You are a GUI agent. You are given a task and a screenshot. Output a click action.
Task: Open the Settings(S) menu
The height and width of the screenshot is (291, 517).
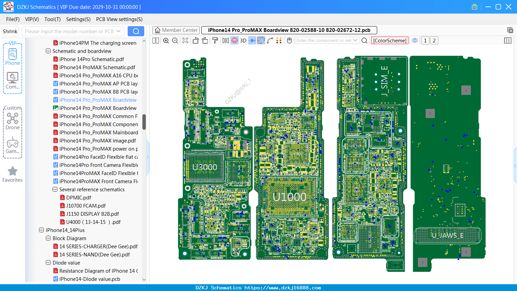click(x=78, y=19)
